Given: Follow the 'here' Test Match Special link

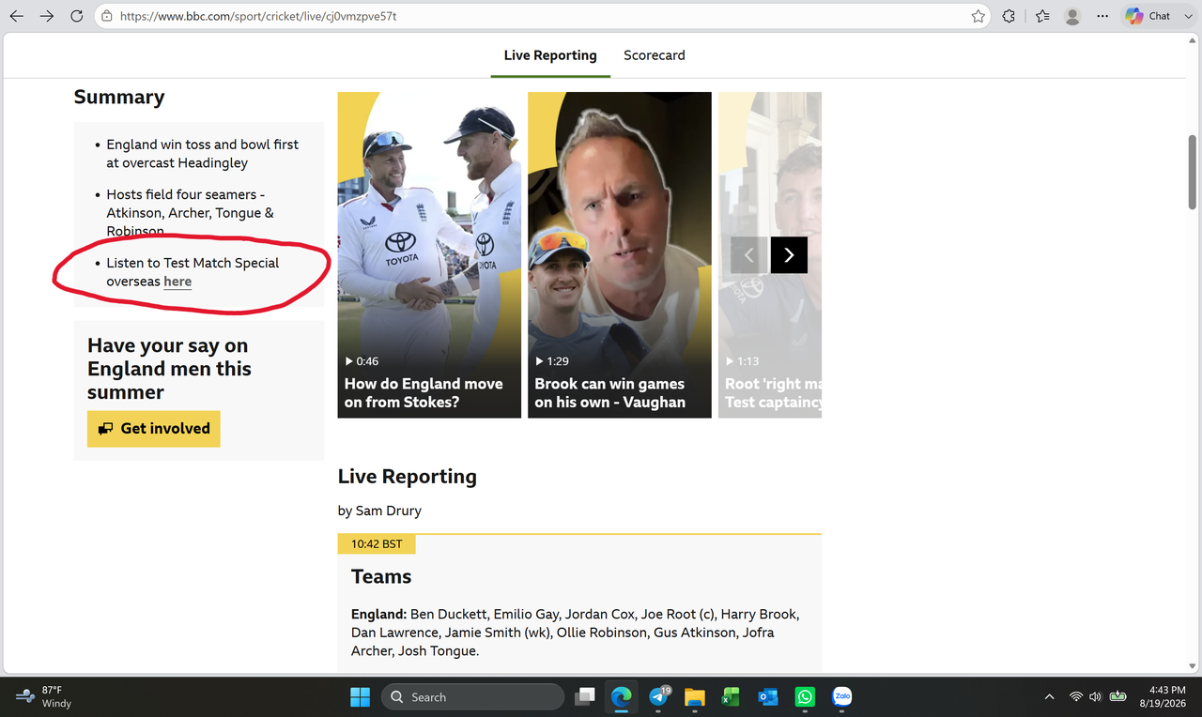Looking at the screenshot, I should [x=177, y=282].
